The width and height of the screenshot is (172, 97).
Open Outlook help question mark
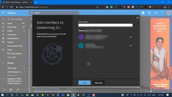pyautogui.click(x=162, y=13)
